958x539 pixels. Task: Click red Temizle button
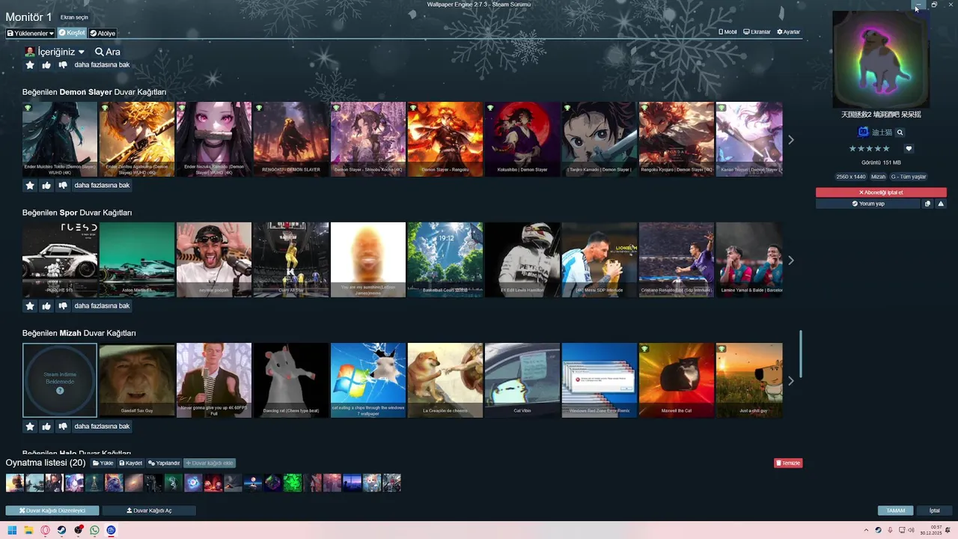[788, 463]
